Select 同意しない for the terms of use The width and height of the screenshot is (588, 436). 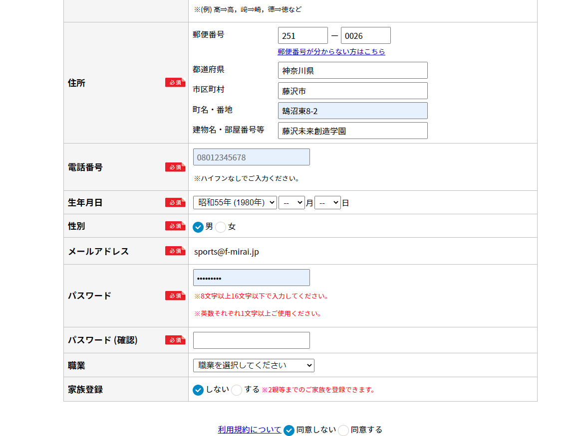[x=289, y=430]
